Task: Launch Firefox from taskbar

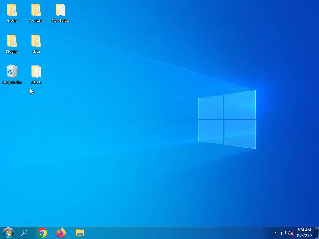Action: click(x=61, y=233)
